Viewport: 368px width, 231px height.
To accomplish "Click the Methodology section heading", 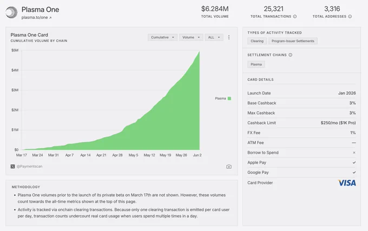I will coord(26,187).
